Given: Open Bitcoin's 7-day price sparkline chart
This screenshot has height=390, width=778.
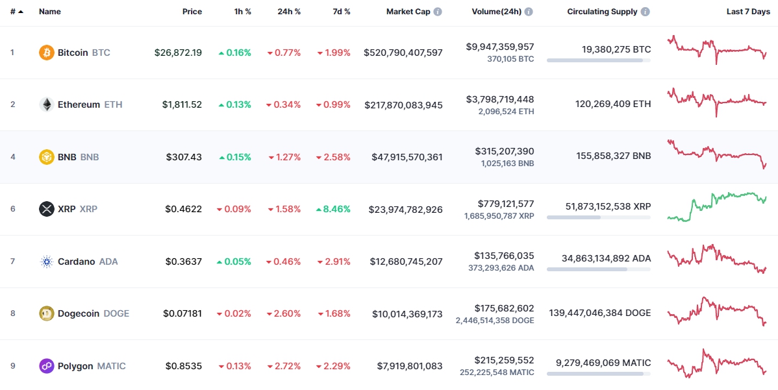Looking at the screenshot, I should (718, 49).
